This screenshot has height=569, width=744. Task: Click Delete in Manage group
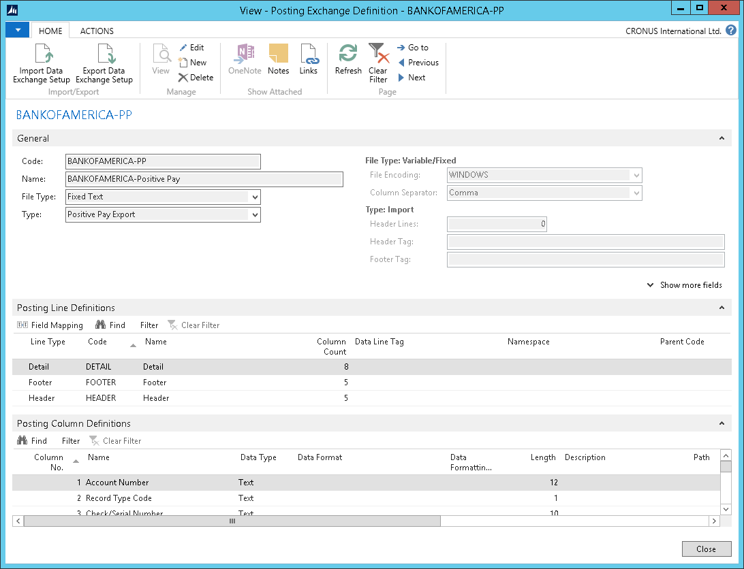tap(196, 78)
